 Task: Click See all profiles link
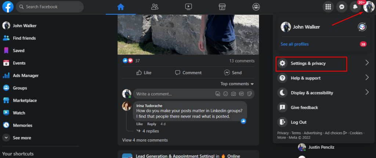pyautogui.click(x=294, y=44)
